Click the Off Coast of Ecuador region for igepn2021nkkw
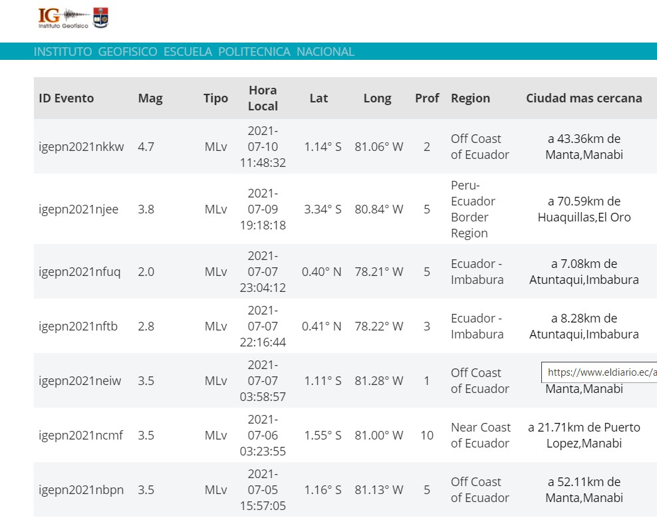Image resolution: width=657 pixels, height=520 pixels. coord(479,147)
